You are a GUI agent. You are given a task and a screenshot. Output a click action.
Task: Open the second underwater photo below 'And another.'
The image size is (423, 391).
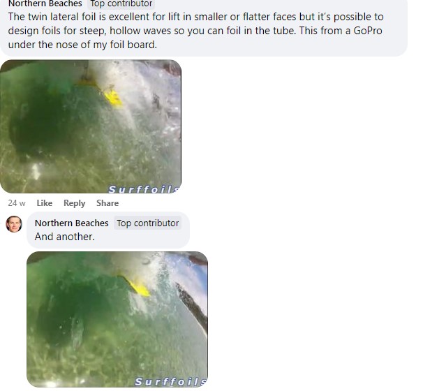tap(117, 319)
